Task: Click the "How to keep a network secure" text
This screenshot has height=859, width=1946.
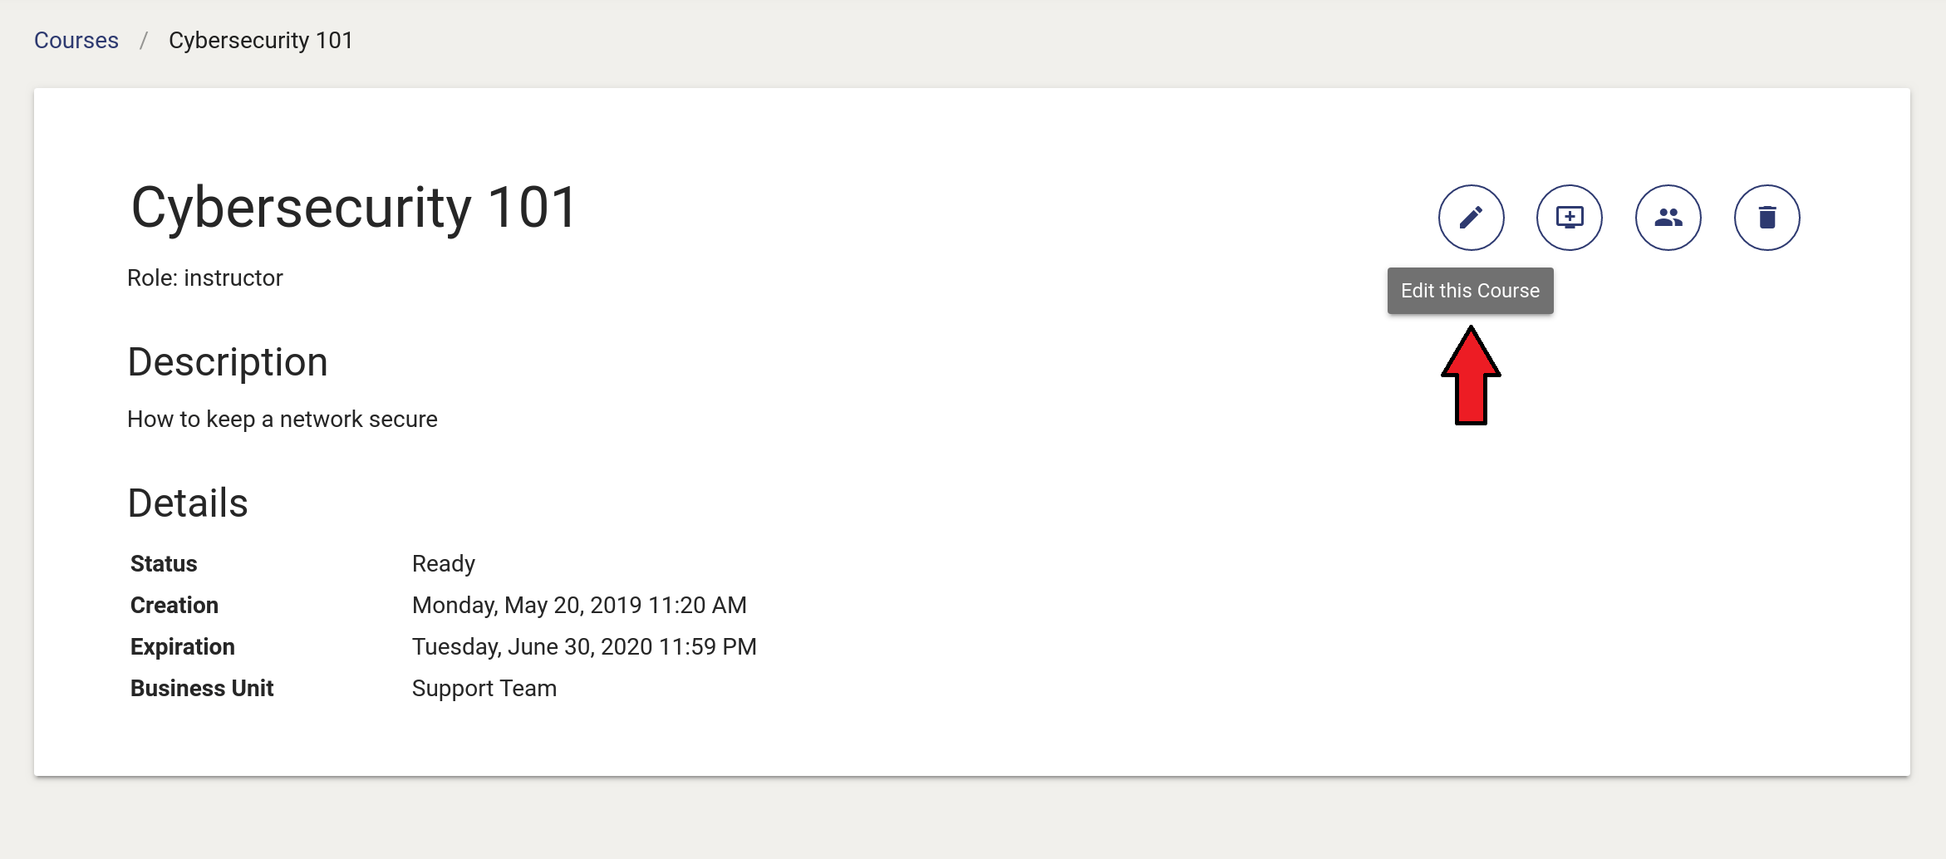Action: click(282, 420)
